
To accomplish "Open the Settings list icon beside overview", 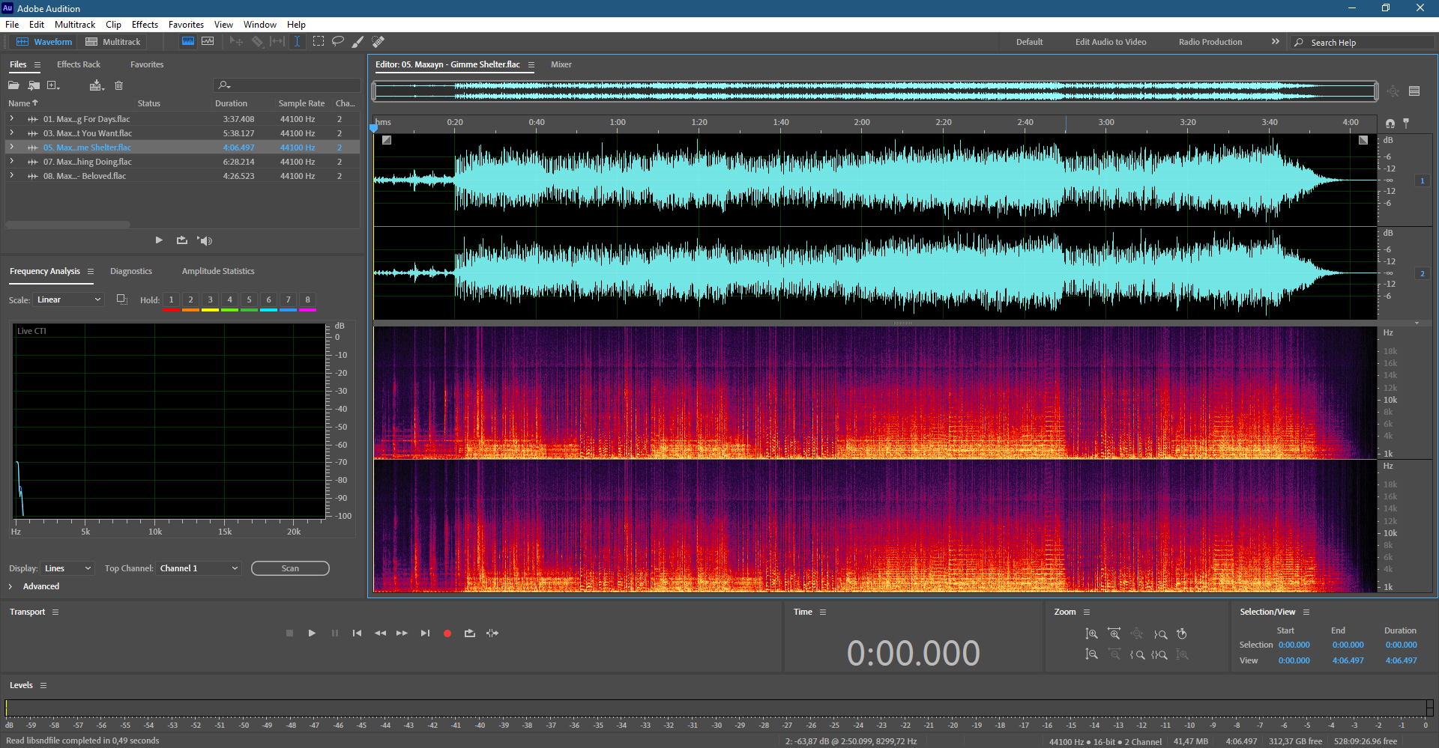I will coord(1414,91).
